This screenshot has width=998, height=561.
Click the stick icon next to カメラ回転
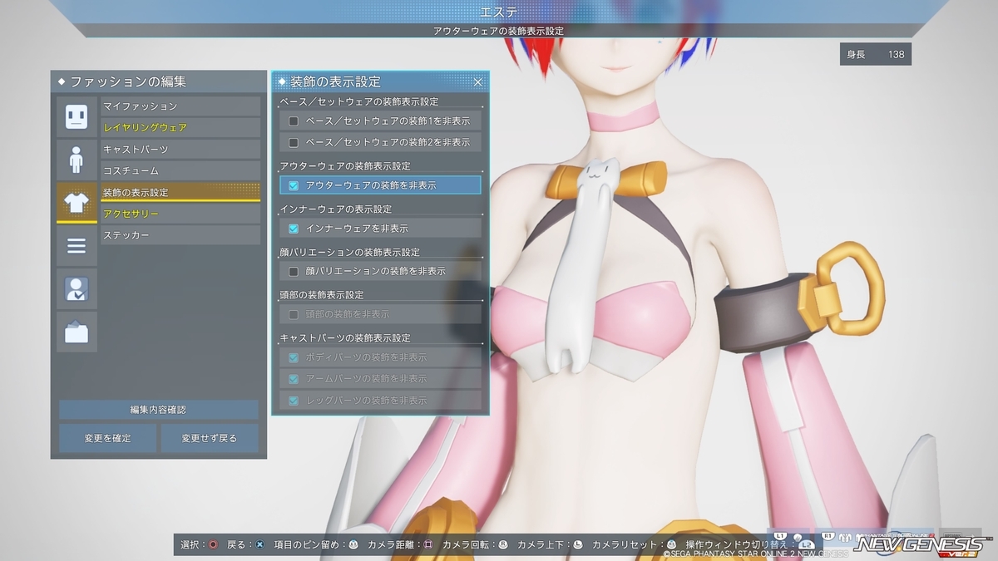(502, 544)
